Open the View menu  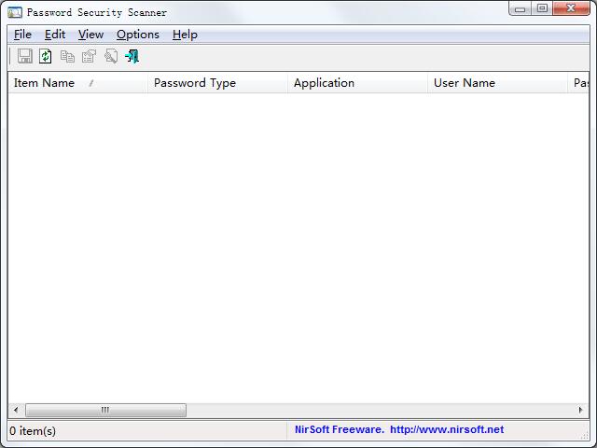point(90,35)
